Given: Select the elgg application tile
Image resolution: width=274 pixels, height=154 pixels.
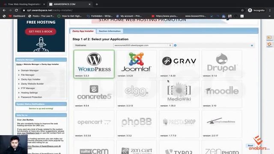Looking at the screenshot, I should (137, 94).
